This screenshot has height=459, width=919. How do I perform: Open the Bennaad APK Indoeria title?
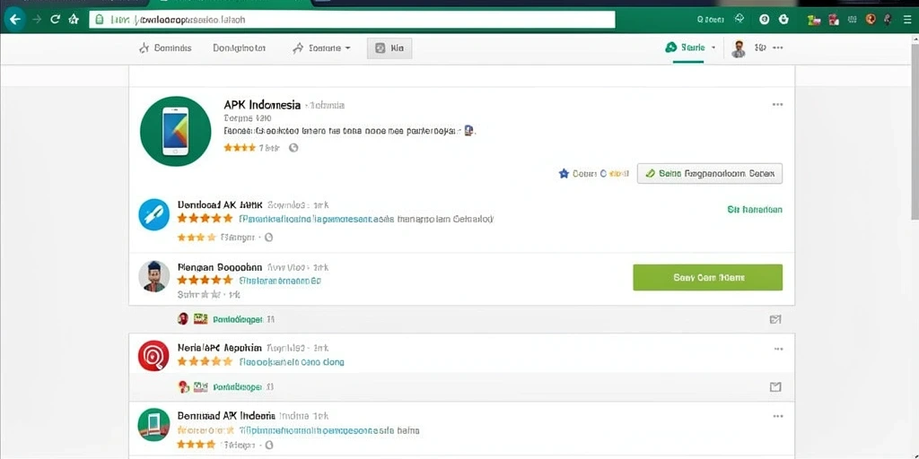[x=226, y=416]
